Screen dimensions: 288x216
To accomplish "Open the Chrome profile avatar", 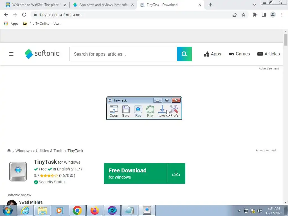I will click(x=273, y=15).
